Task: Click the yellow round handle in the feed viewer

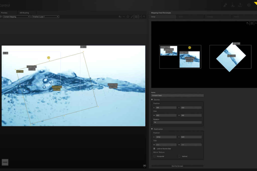Action: pyautogui.click(x=190, y=48)
